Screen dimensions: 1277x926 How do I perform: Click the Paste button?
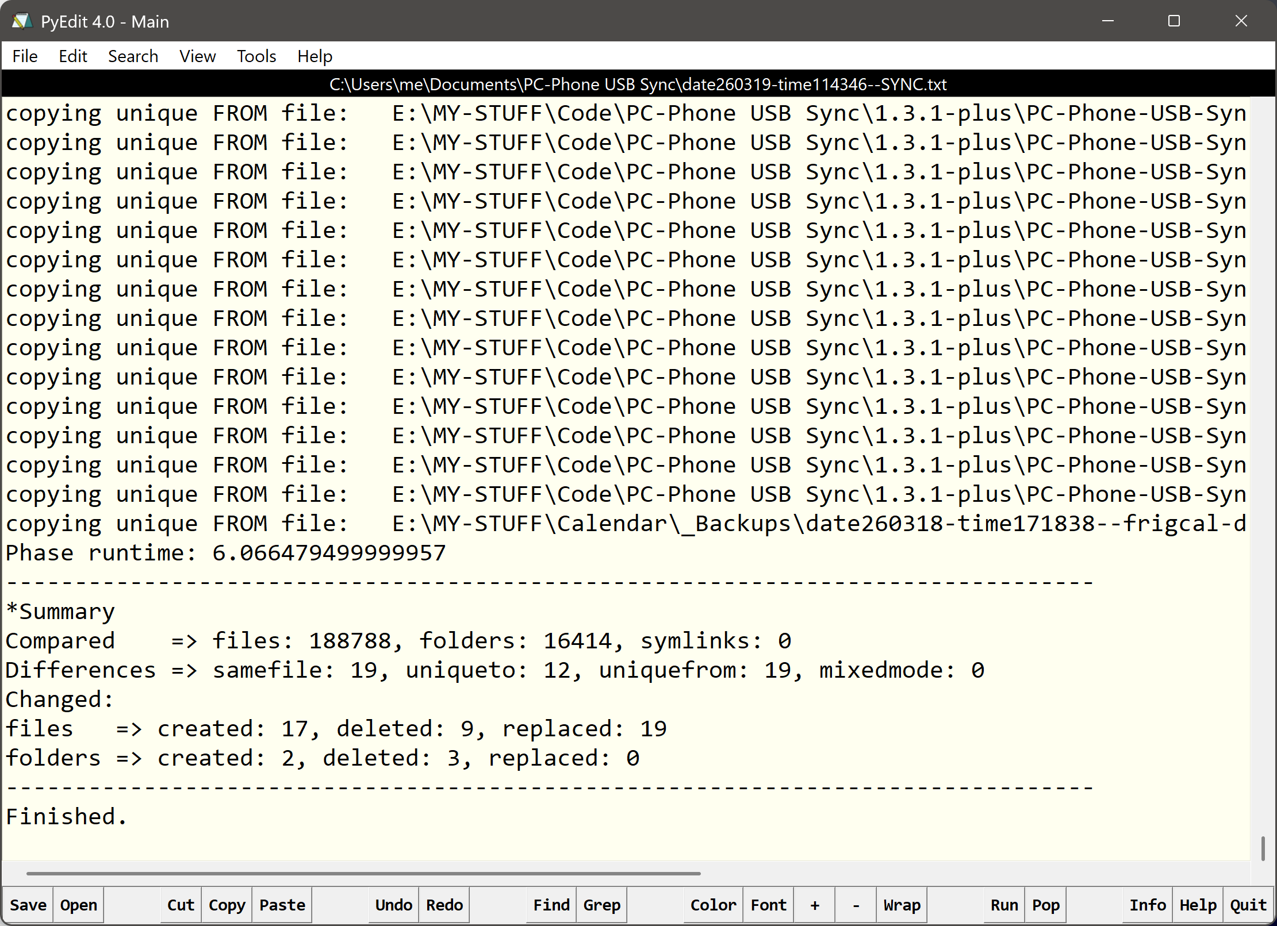282,905
